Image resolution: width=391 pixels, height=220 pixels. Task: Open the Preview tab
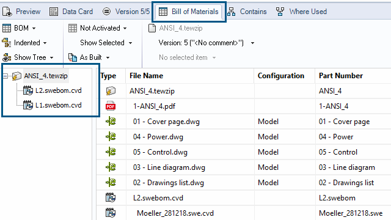click(21, 12)
